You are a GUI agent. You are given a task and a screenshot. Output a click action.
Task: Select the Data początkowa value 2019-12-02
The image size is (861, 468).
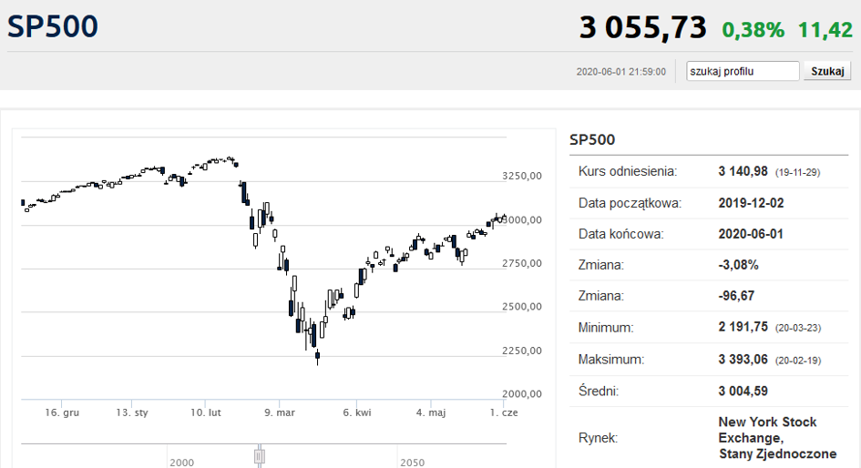tap(751, 203)
